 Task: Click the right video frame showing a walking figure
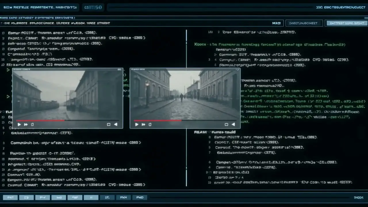(185, 95)
